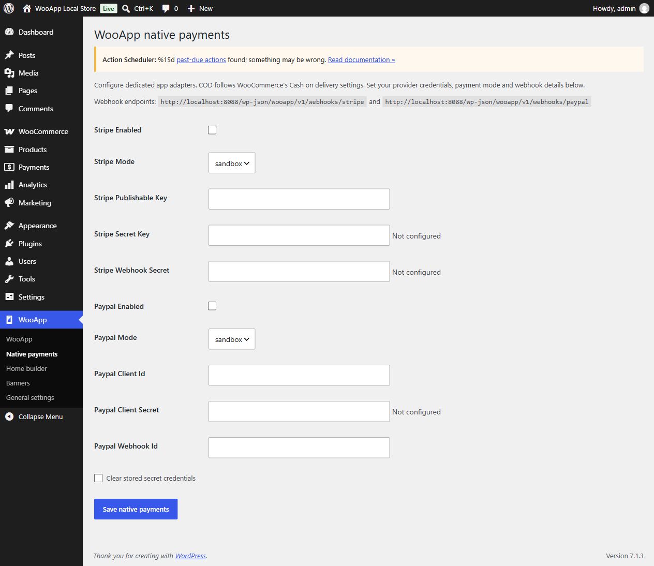Check Clear stored secret credentials
The image size is (654, 566).
[x=98, y=478]
